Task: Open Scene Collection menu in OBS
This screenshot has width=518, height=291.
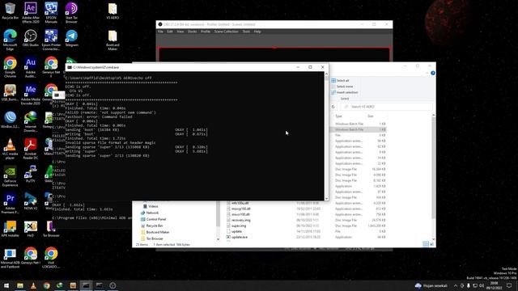Action: coord(226,32)
